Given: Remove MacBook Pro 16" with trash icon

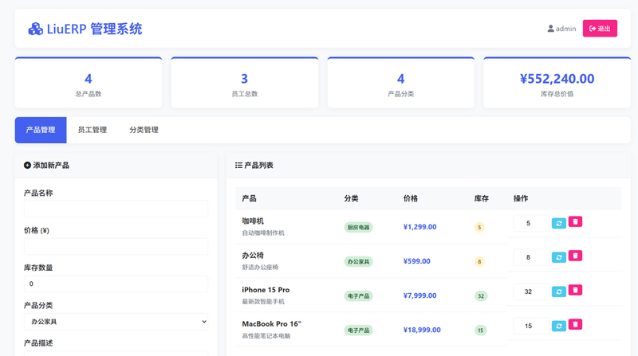Looking at the screenshot, I should [576, 325].
